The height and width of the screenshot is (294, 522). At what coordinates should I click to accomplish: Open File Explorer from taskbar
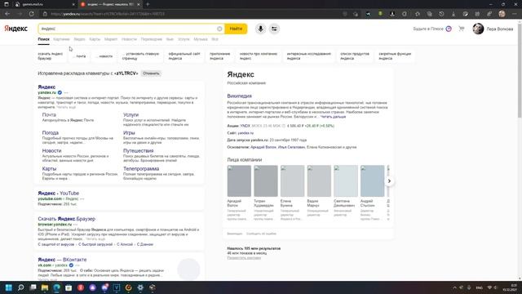point(45,287)
